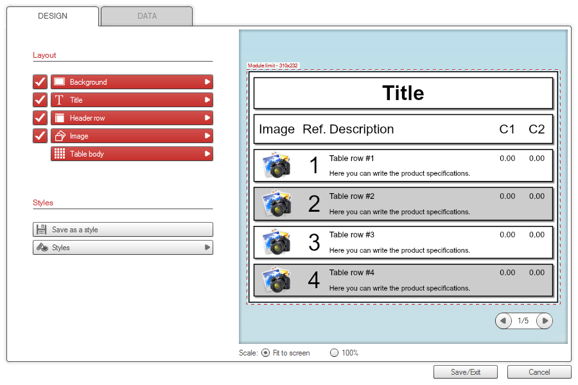
Task: Expand the Table body options arrow
Action: point(207,154)
